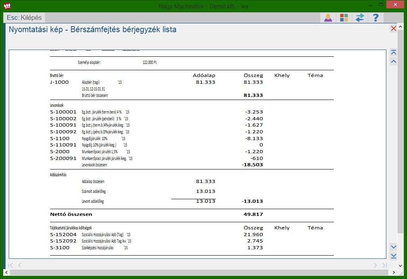The width and height of the screenshot is (407, 279).
Task: Click the user profile icon in toolbar
Action: [x=328, y=18]
